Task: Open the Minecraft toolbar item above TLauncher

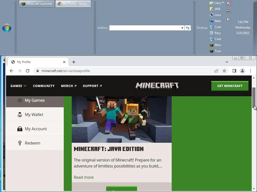Action: [x=215, y=45]
